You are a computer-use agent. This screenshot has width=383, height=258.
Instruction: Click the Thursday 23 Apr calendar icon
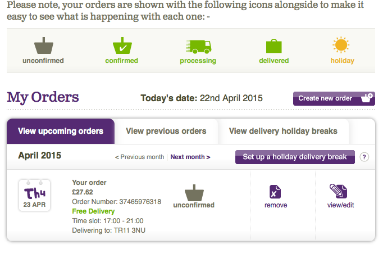point(34,195)
